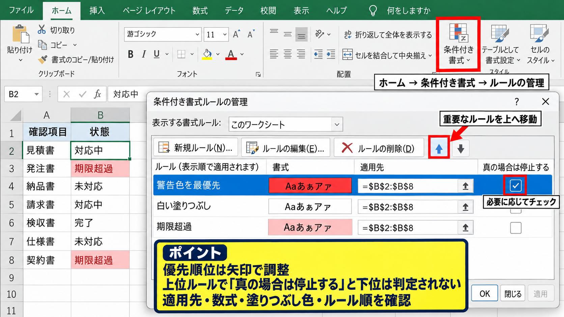Screen dimensions: 564x317
Task: Increase font size with large A icon
Action: (x=236, y=34)
